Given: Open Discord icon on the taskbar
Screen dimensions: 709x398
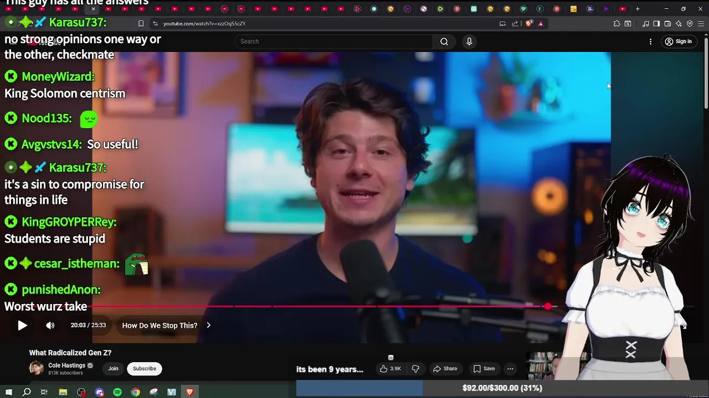Looking at the screenshot, I should pyautogui.click(x=100, y=392).
